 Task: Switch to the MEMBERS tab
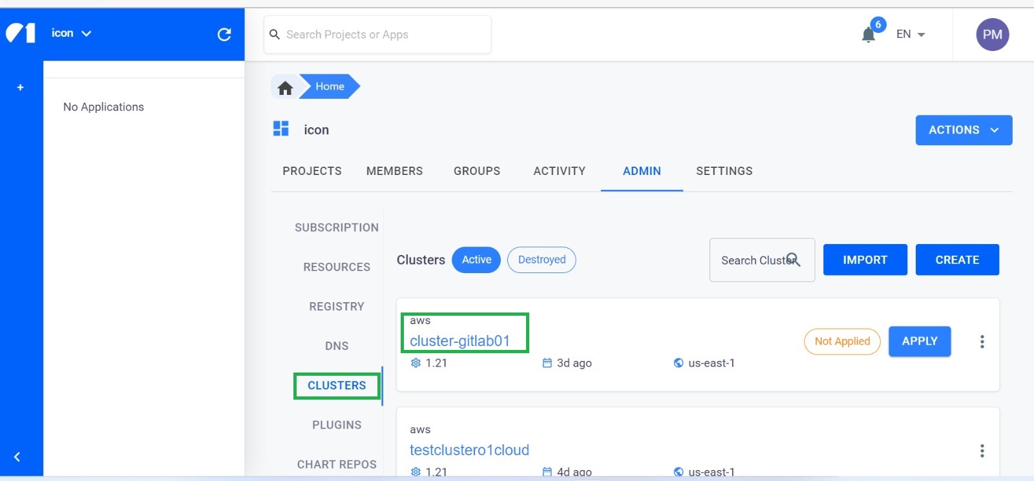[394, 171]
